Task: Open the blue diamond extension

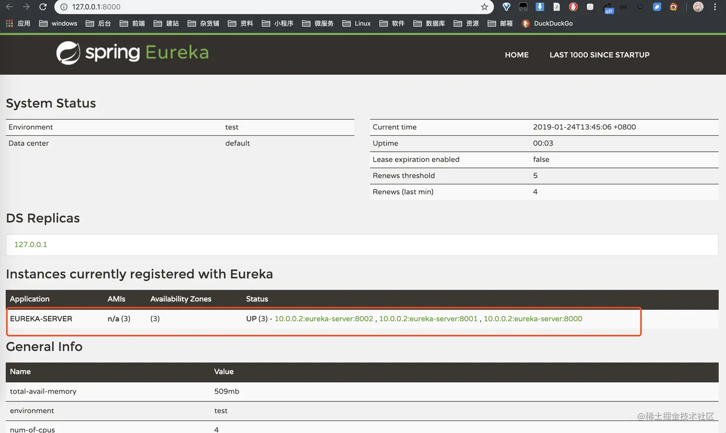Action: click(506, 7)
